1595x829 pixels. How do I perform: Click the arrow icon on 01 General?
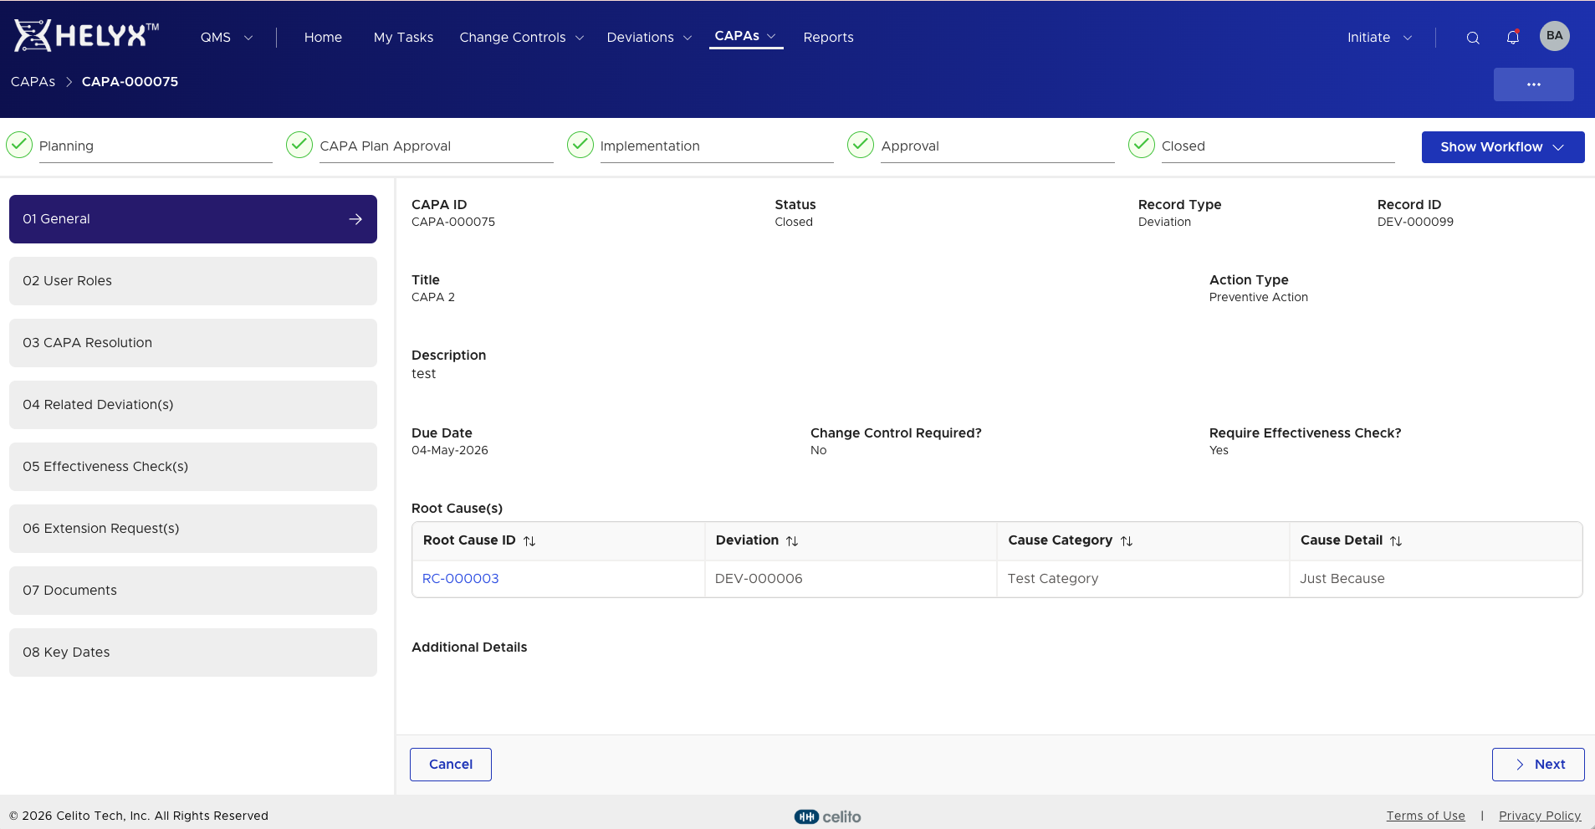tap(355, 219)
